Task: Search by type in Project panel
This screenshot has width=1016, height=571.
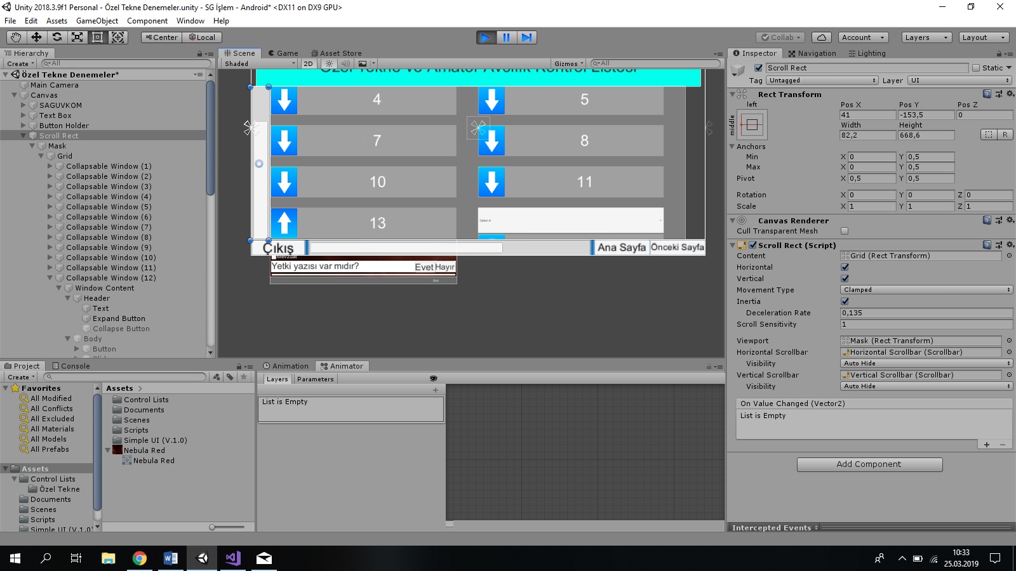Action: 217,377
